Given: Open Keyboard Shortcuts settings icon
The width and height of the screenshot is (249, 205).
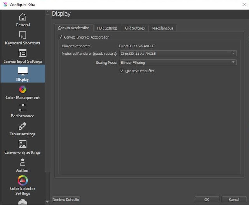Looking at the screenshot, I should (x=23, y=35).
